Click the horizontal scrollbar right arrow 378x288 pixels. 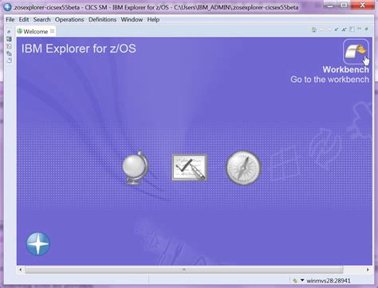point(368,270)
